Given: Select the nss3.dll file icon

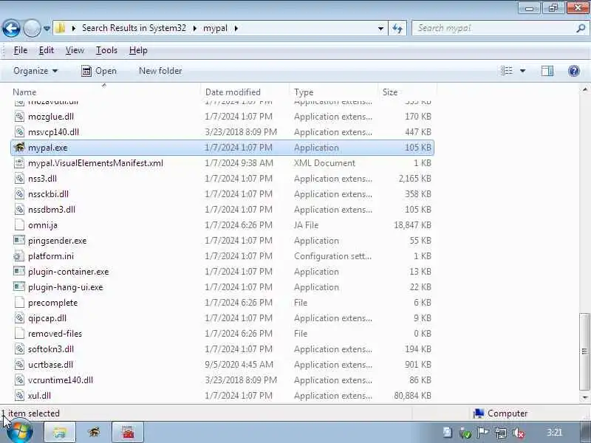Looking at the screenshot, I should [19, 179].
